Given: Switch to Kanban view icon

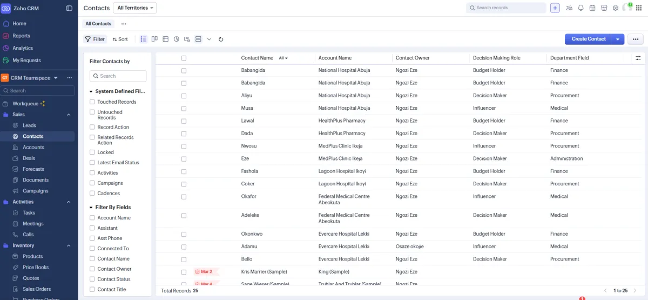Looking at the screenshot, I should (x=154, y=39).
